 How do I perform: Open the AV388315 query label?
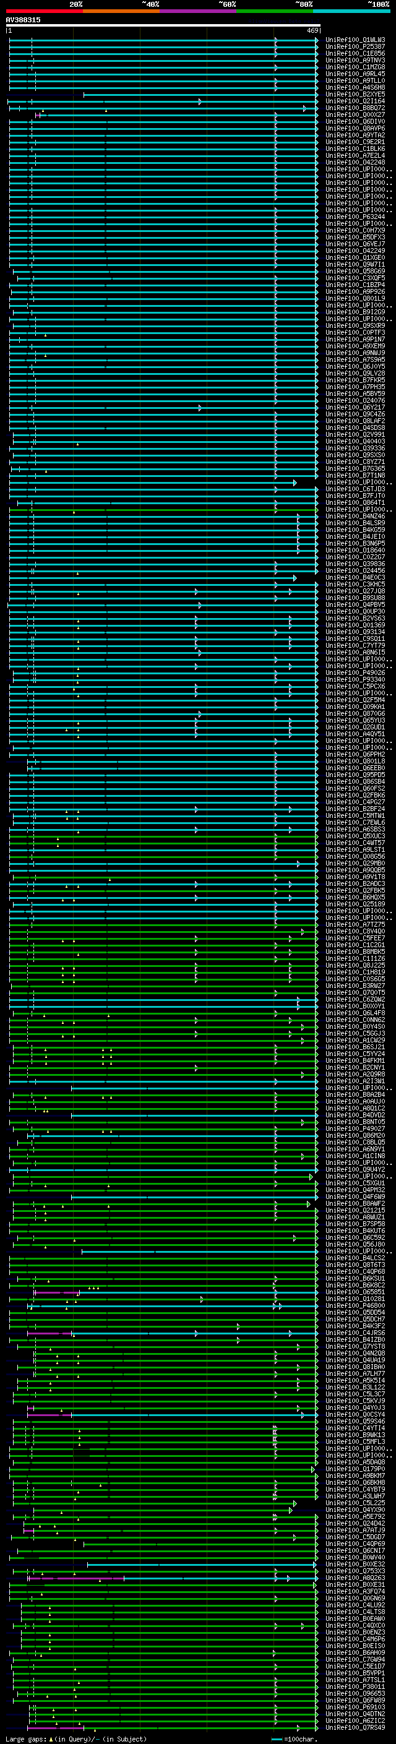click(23, 20)
